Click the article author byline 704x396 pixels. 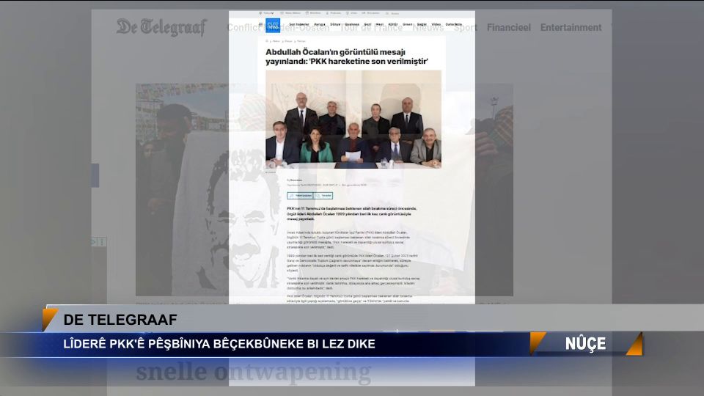295,180
